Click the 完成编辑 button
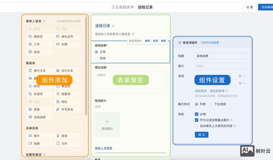The width and height of the screenshot is (273, 160). (x=266, y=7)
